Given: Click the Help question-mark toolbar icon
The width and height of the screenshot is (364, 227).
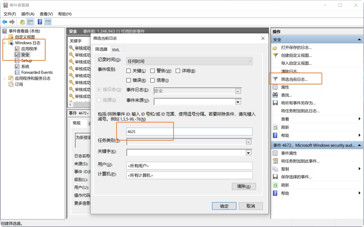Looking at the screenshot, I should pos(39,22).
